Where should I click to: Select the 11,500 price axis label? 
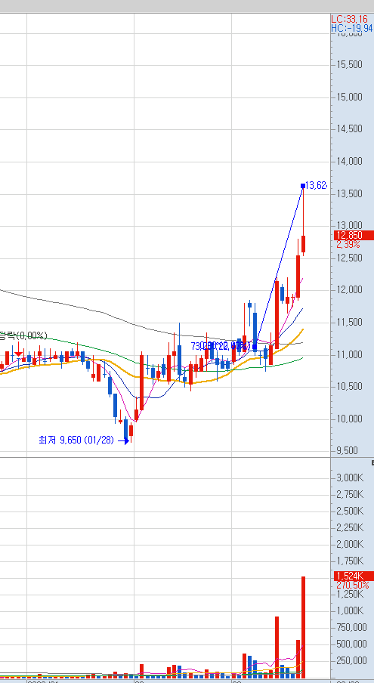(349, 323)
